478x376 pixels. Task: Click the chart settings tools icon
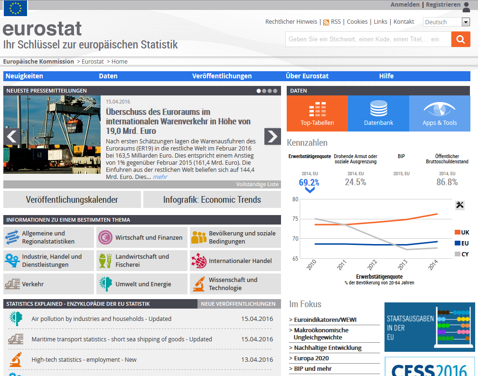(x=459, y=205)
